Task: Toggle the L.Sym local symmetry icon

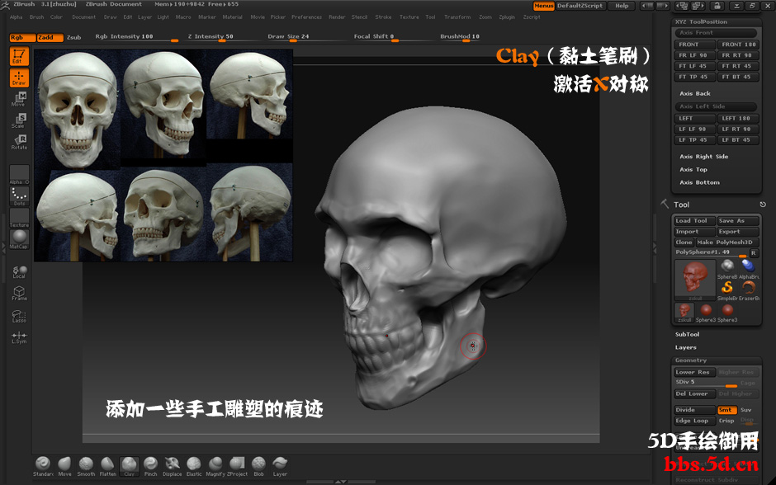Action: click(x=19, y=337)
